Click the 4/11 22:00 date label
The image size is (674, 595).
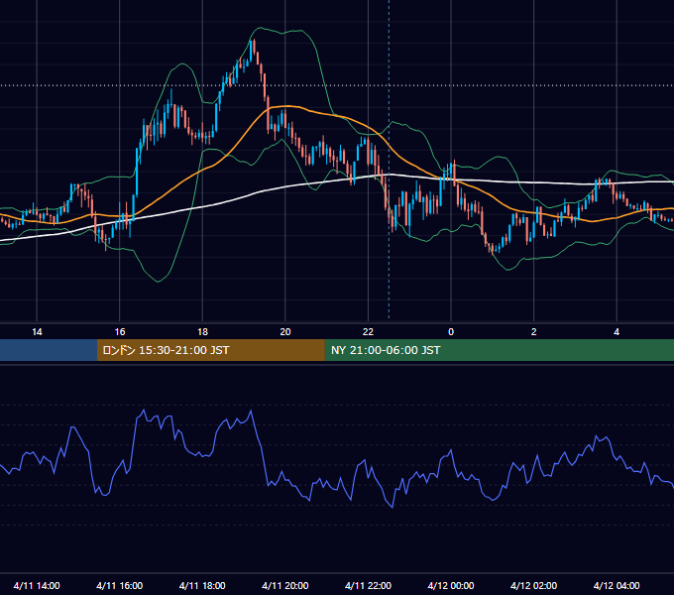[x=368, y=585]
